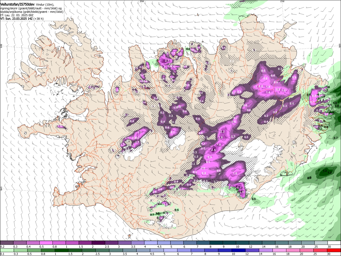This screenshot has height=256, width=341.
Task: Select the lower legend swatch between 20 and 25
Action: 306,250
